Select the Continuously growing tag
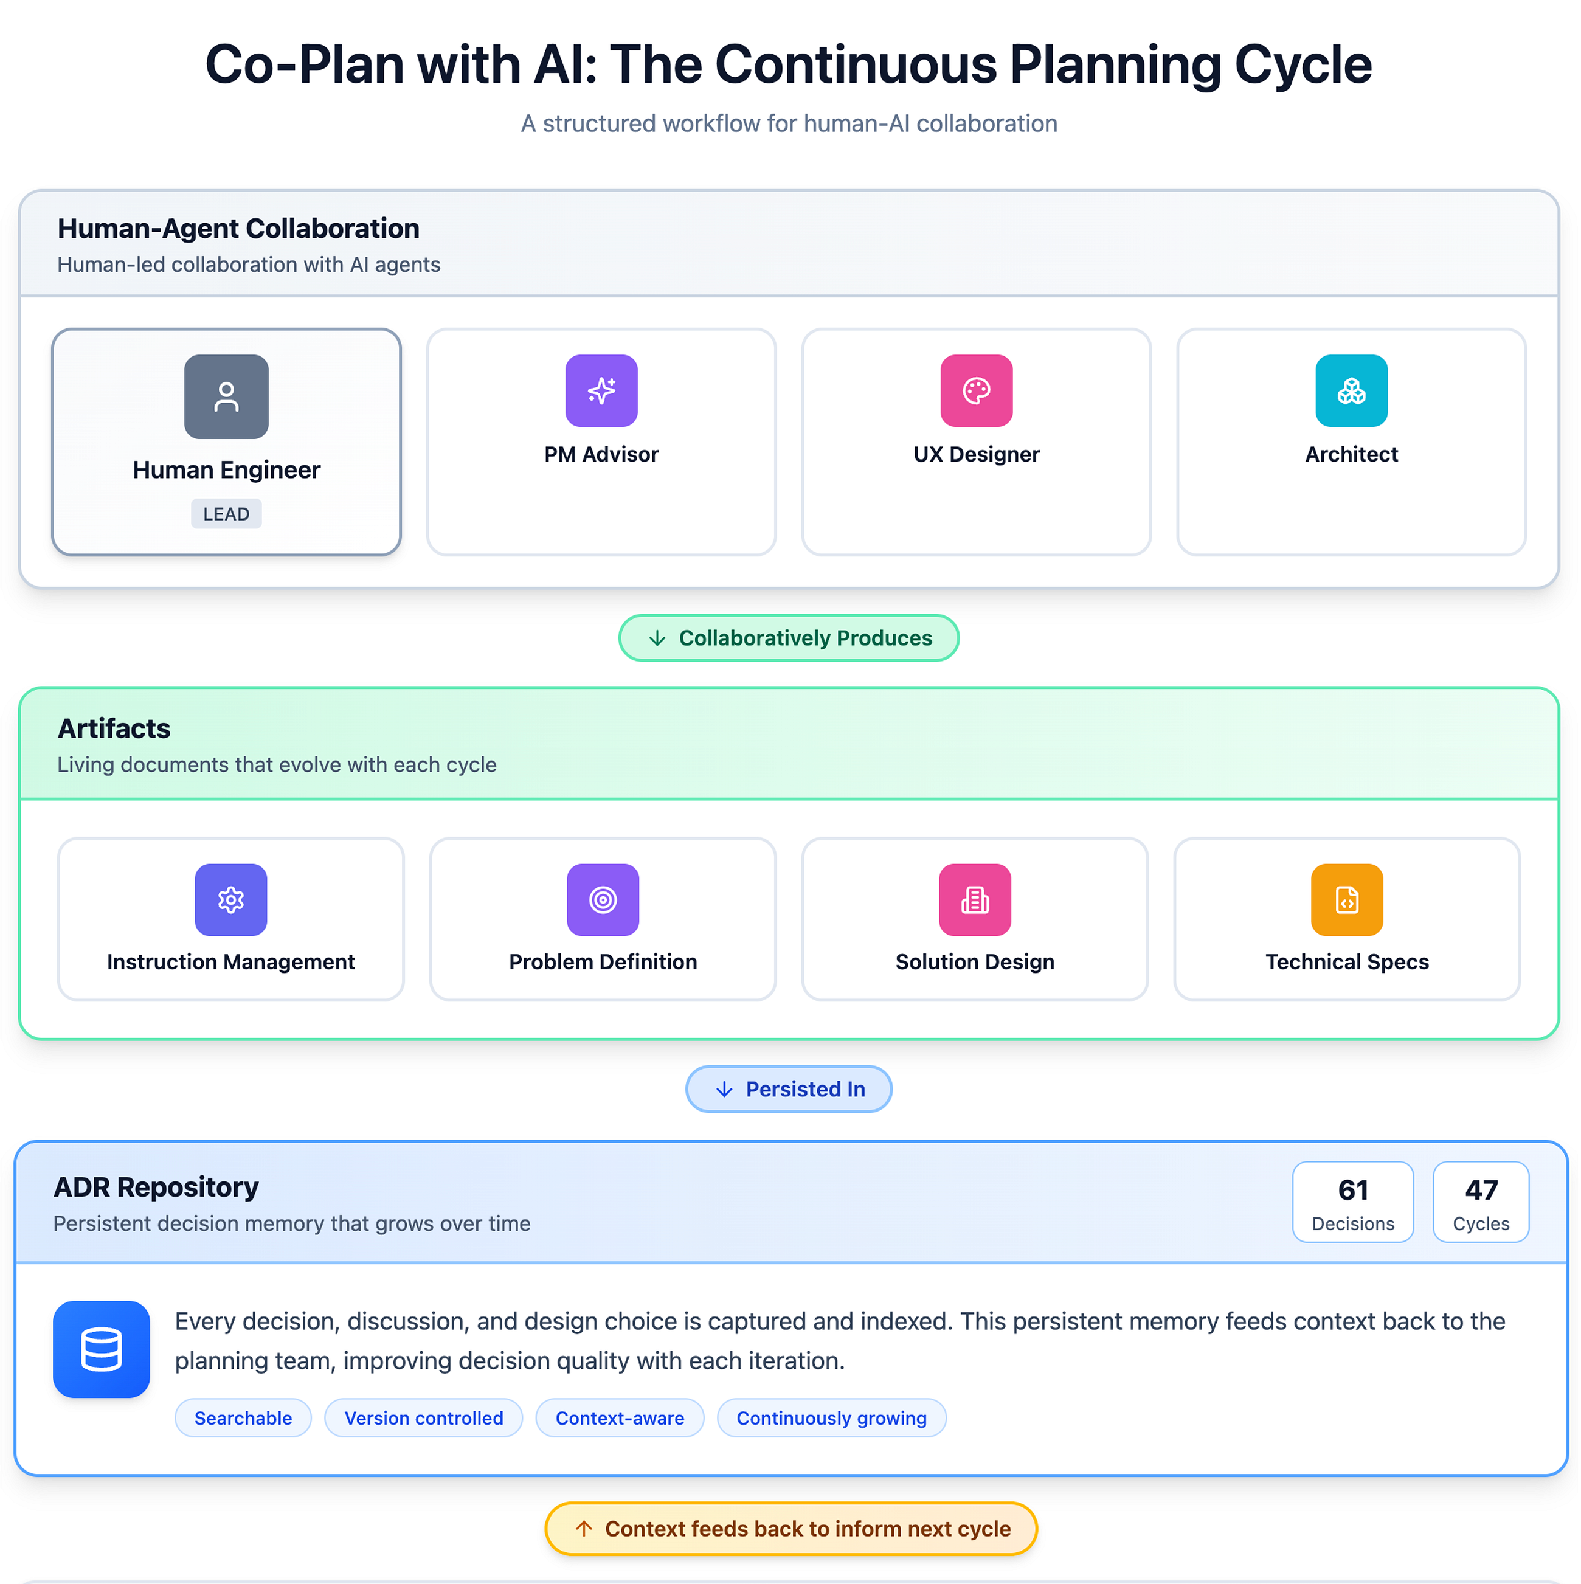This screenshot has width=1581, height=1584. tap(831, 1419)
